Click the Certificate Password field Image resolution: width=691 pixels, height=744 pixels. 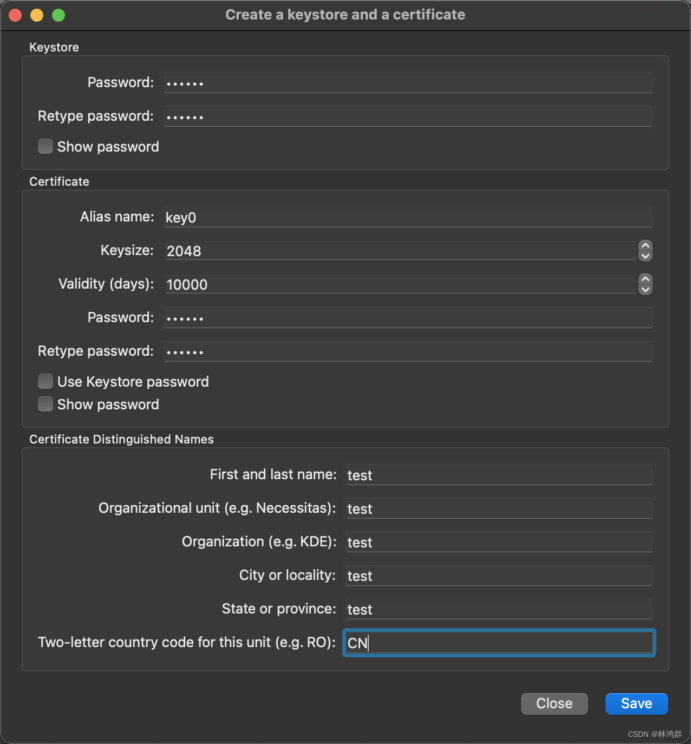(x=408, y=318)
